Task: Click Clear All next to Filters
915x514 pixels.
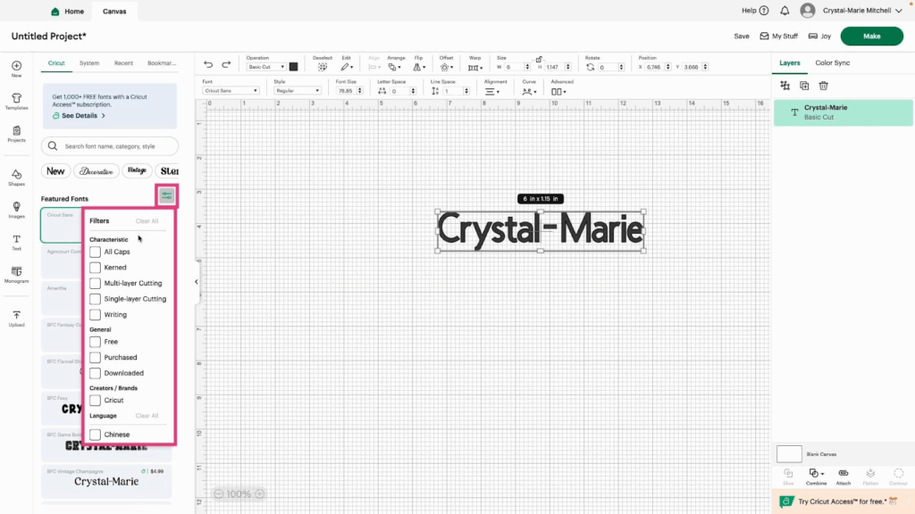Action: [147, 221]
